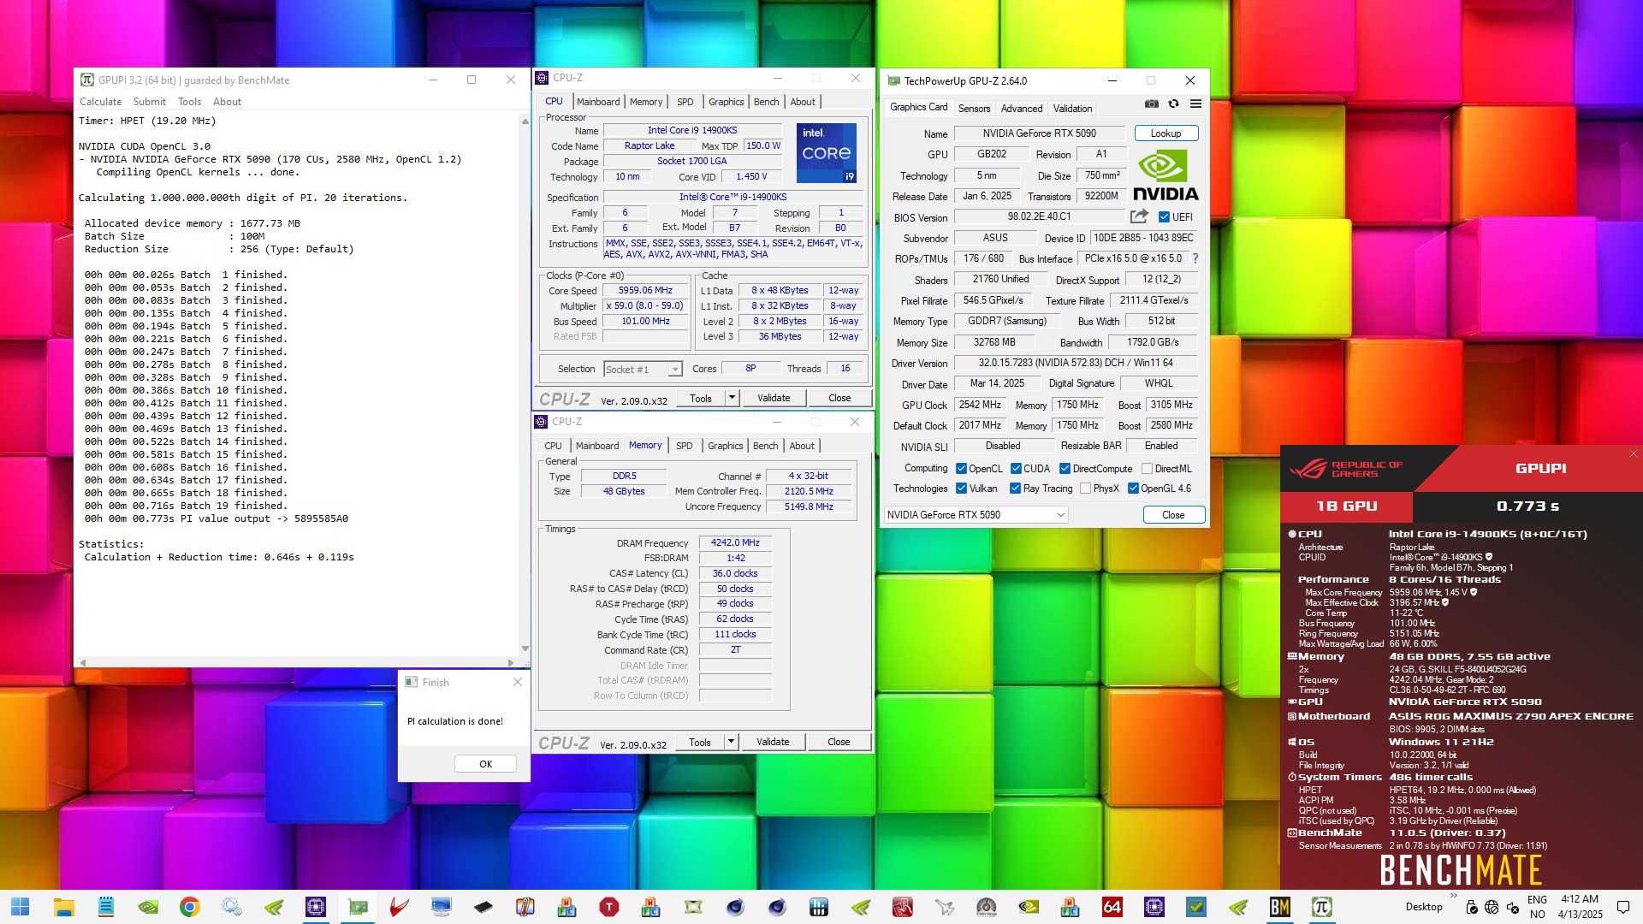
Task: Click the BIOS version share icon
Action: [1139, 216]
